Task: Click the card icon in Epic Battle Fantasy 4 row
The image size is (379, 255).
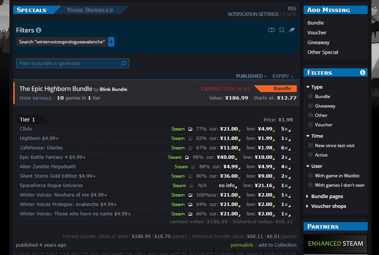Action: point(187,157)
